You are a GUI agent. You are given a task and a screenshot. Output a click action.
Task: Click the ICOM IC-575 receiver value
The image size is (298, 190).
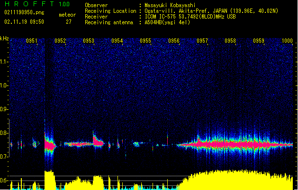tap(190, 17)
